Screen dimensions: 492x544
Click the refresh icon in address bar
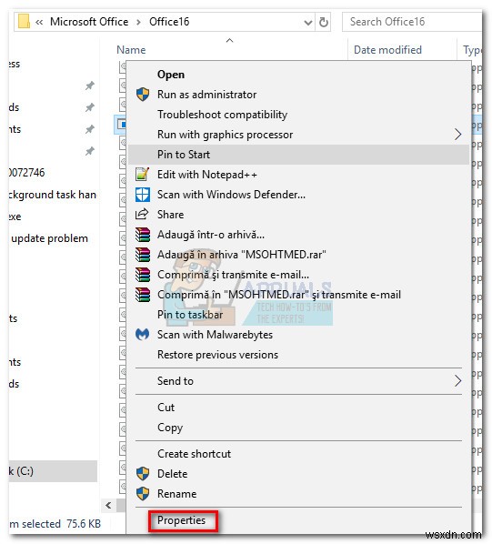[x=323, y=22]
